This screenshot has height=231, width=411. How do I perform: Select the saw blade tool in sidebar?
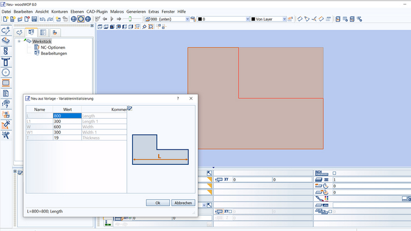point(6,72)
